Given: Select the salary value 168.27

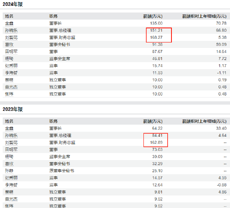Looking at the screenshot, I should (156, 38).
